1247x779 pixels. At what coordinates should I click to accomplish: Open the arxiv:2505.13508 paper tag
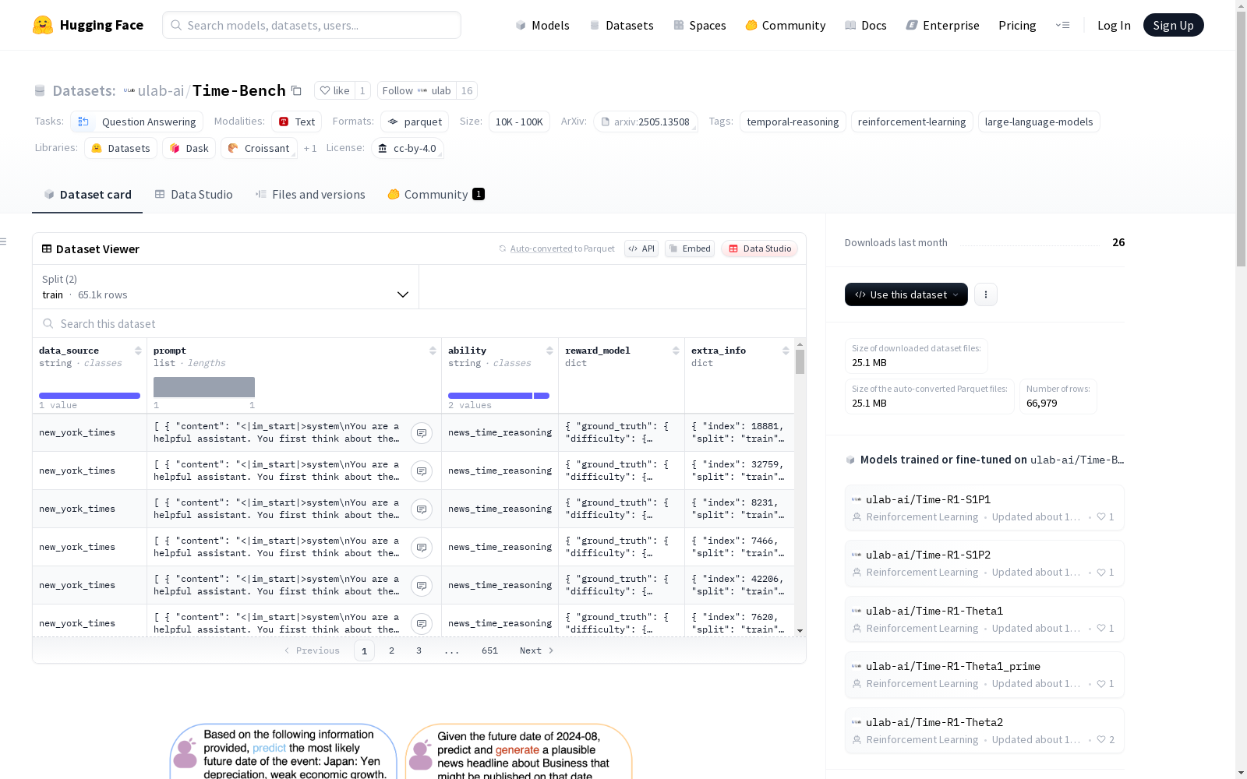click(645, 122)
